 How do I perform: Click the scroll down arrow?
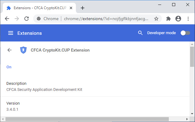[x=192, y=114]
